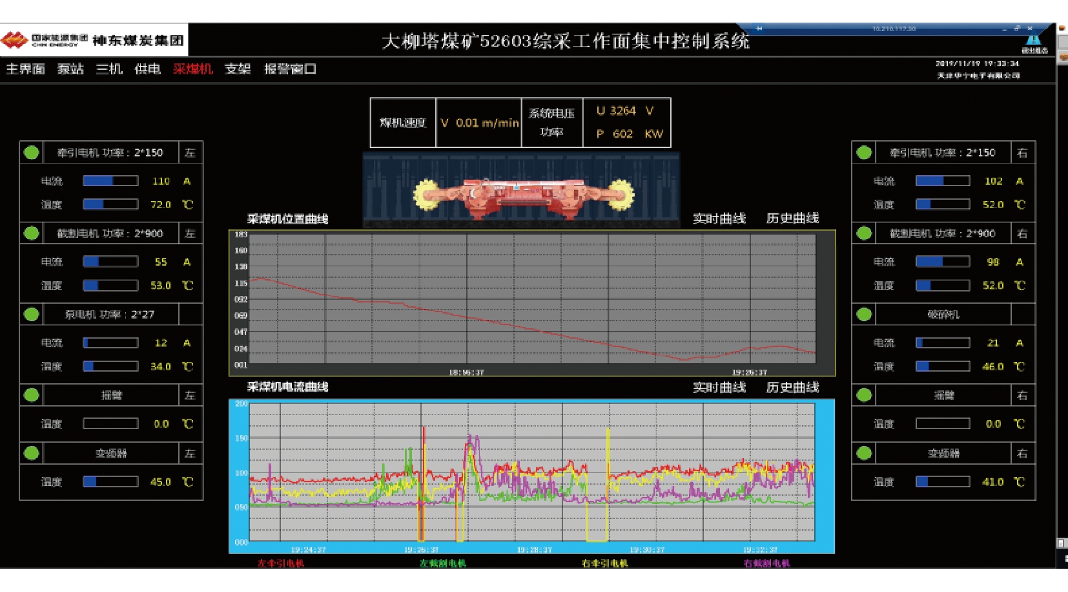Open 历史曲线 for shearer current chart
Viewport: 1068px width, 592px height.
tap(792, 387)
